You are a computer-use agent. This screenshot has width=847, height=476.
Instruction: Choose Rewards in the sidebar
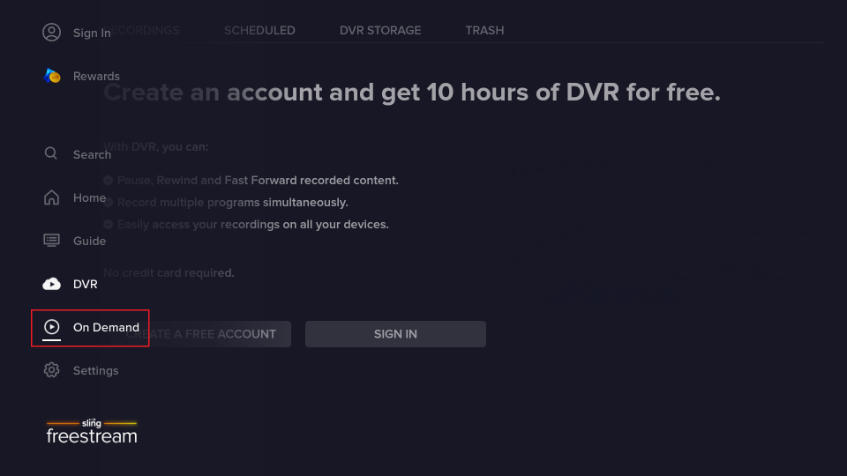click(x=96, y=76)
